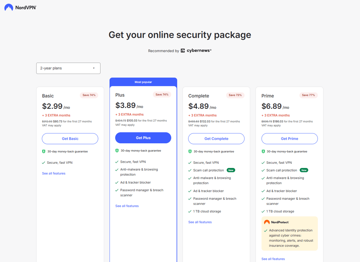Click the NordVPN logo
360x262 pixels.
(20, 7)
